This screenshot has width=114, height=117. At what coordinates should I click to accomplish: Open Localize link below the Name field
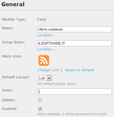pyautogui.click(x=46, y=35)
